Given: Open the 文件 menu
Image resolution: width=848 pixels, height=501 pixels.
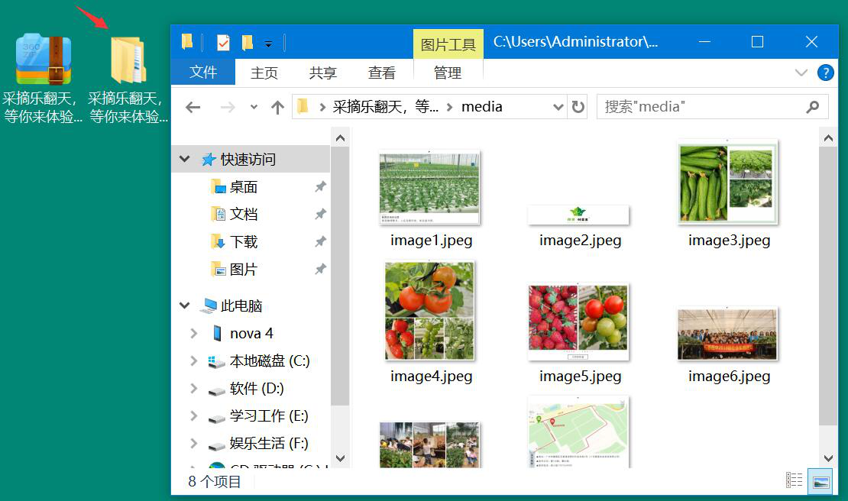Looking at the screenshot, I should [x=202, y=72].
